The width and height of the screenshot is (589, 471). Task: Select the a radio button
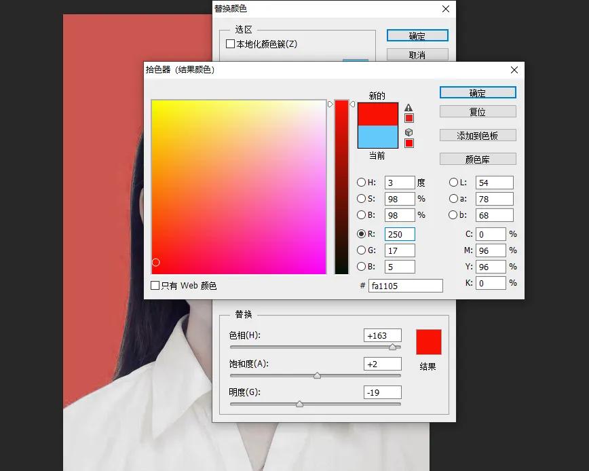454,198
